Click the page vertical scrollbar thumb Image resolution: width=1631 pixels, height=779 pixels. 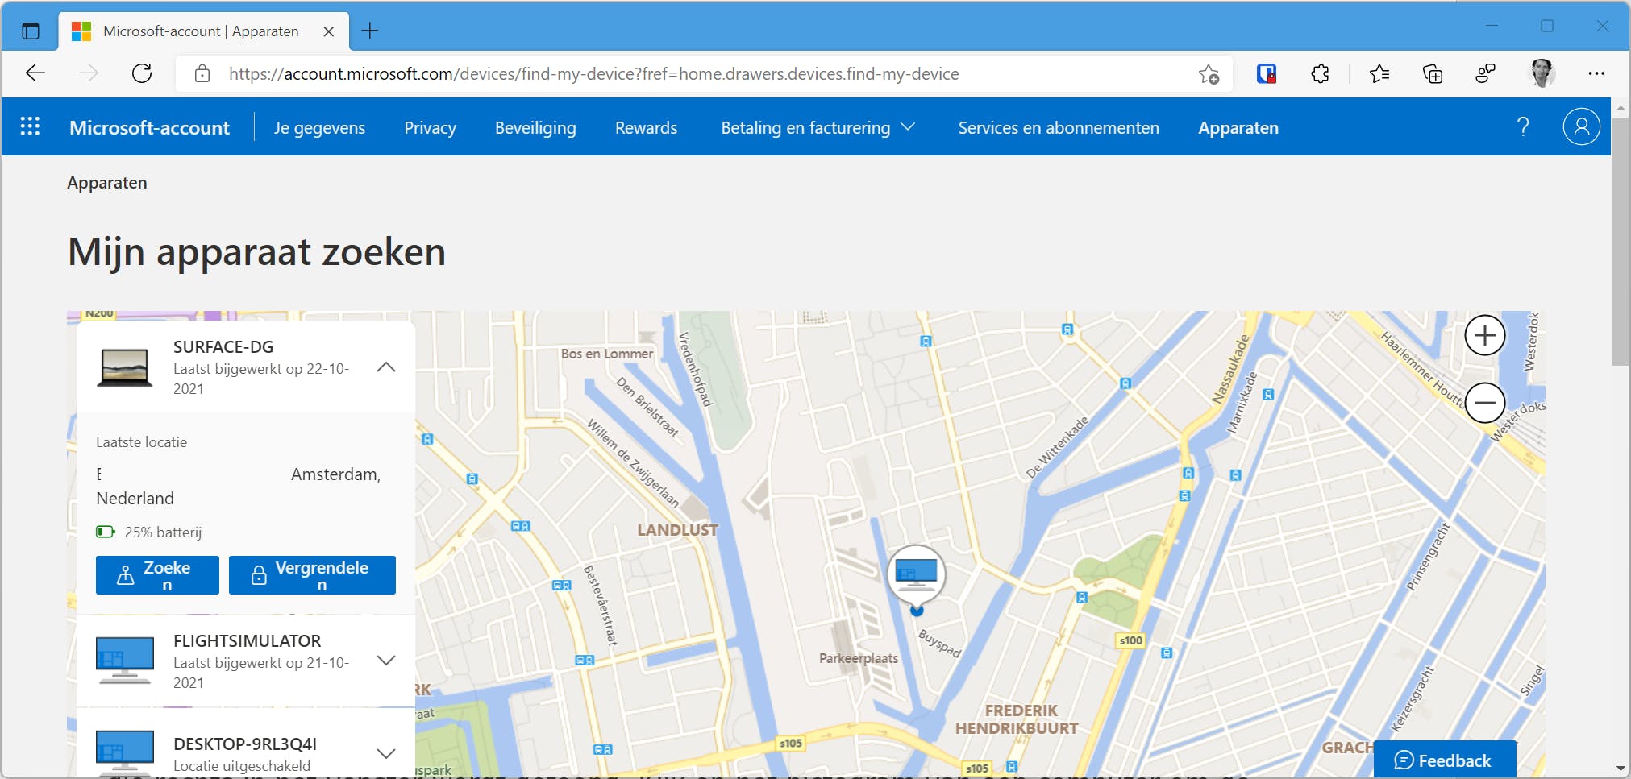click(1621, 240)
